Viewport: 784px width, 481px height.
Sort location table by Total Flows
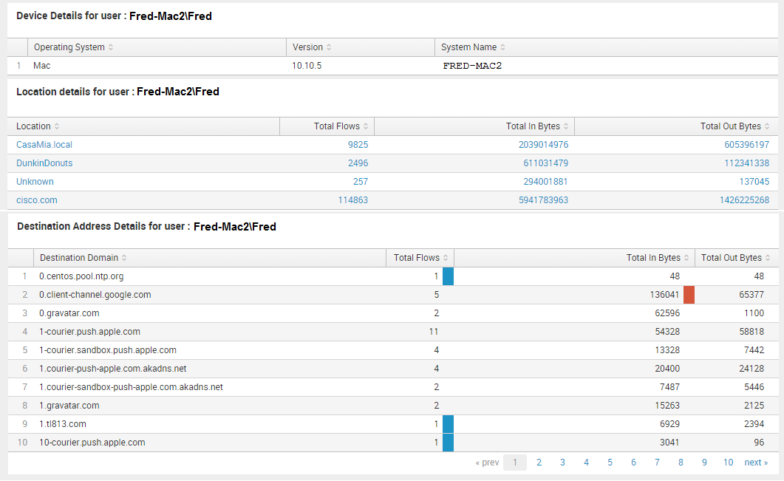[366, 126]
